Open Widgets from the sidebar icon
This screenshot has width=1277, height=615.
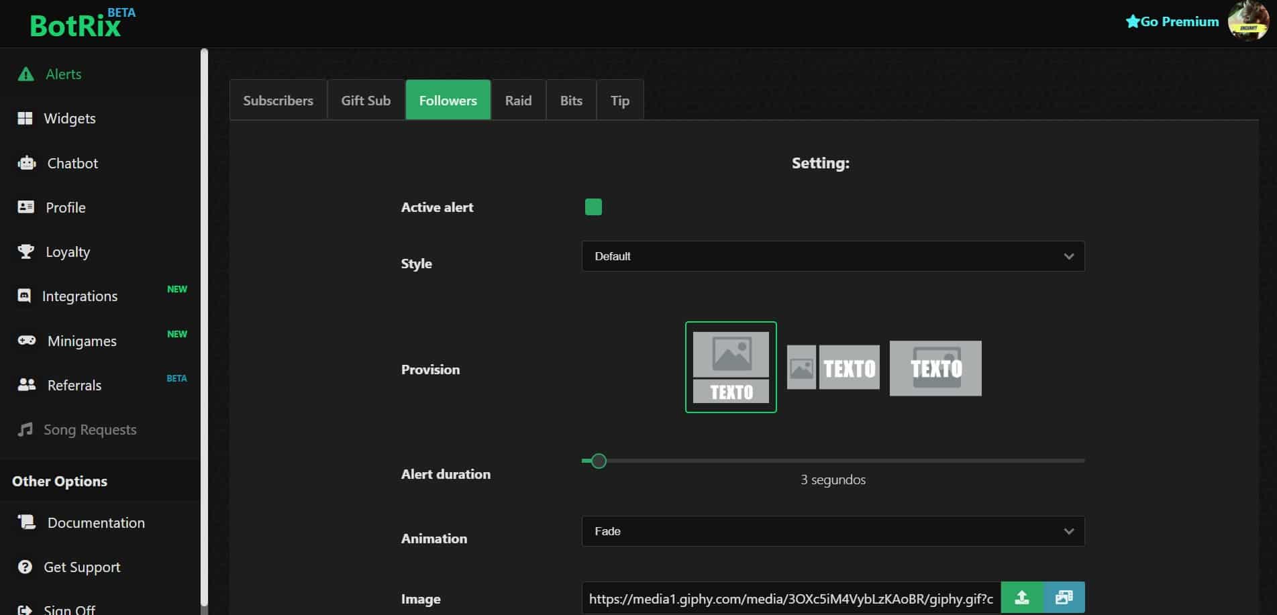(25, 118)
